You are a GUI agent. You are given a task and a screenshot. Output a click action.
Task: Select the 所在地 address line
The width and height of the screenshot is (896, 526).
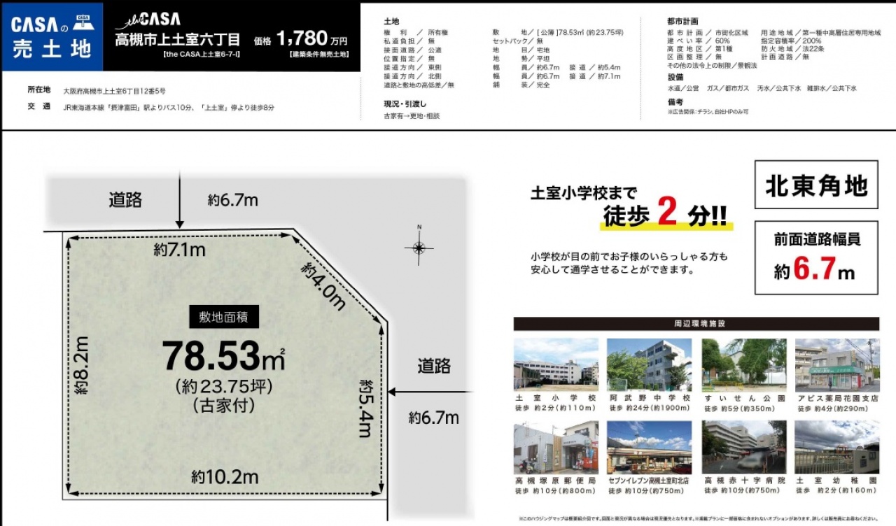97,91
